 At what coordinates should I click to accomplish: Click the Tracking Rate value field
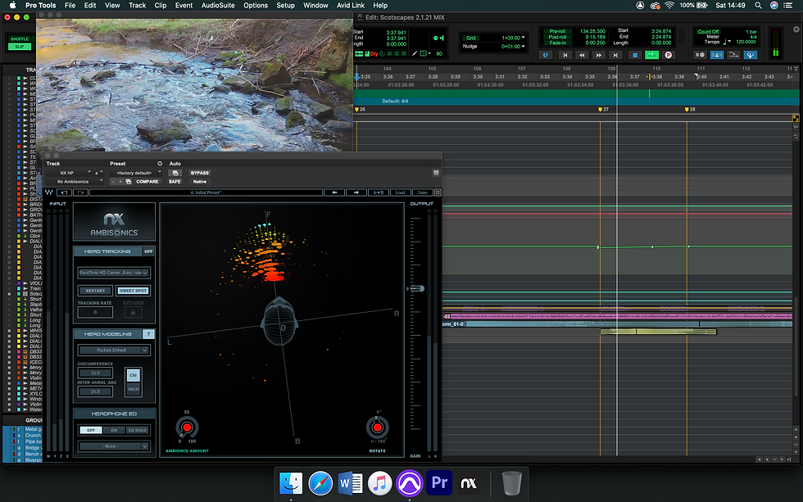click(x=95, y=312)
